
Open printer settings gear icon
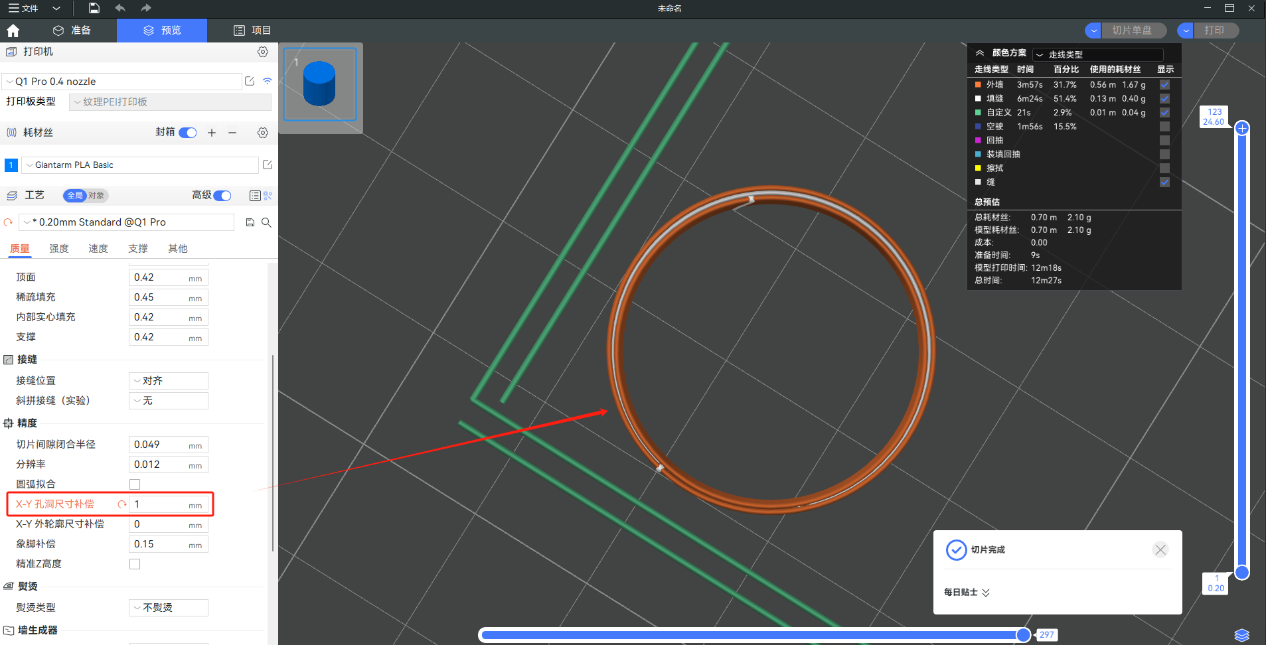pyautogui.click(x=263, y=52)
